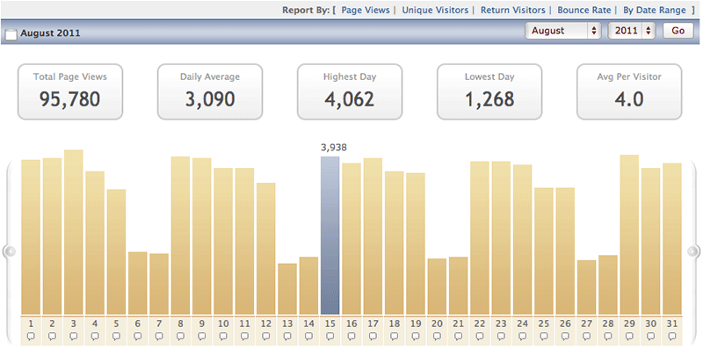Click the Avg Per Visitor 4.0 card
Screen dimensions: 703x349
(x=629, y=92)
